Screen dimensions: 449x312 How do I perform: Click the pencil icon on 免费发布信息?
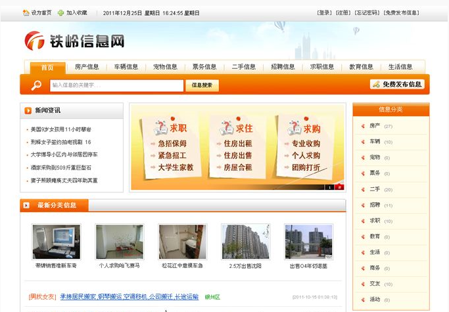(x=376, y=84)
